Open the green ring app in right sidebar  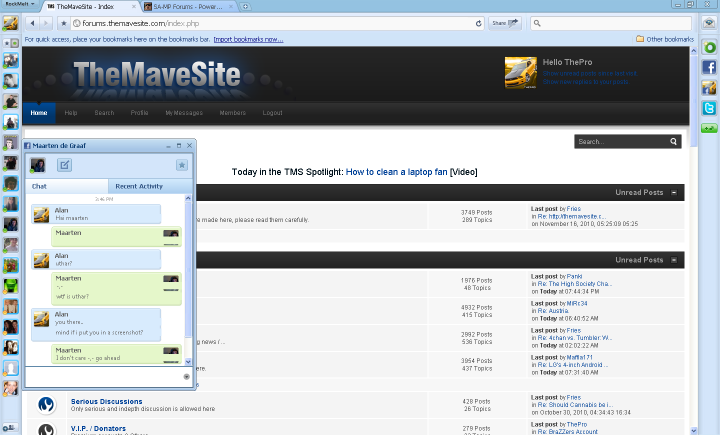pos(709,47)
